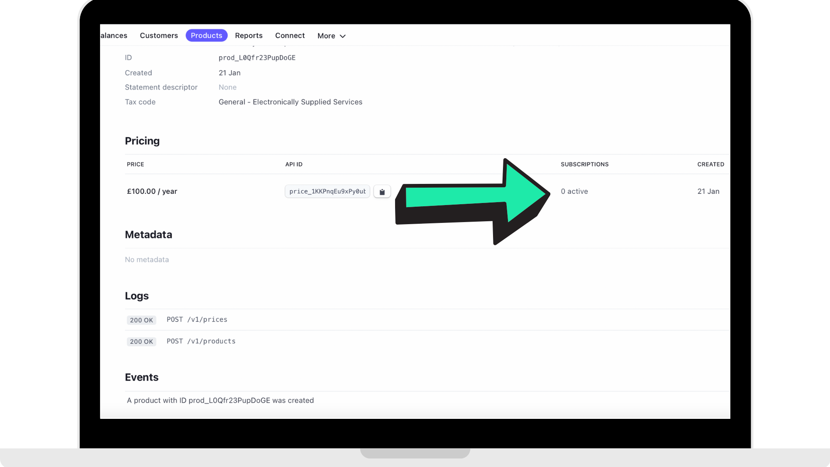Open the POST /v1/products log entry
This screenshot has width=830, height=467.
201,341
